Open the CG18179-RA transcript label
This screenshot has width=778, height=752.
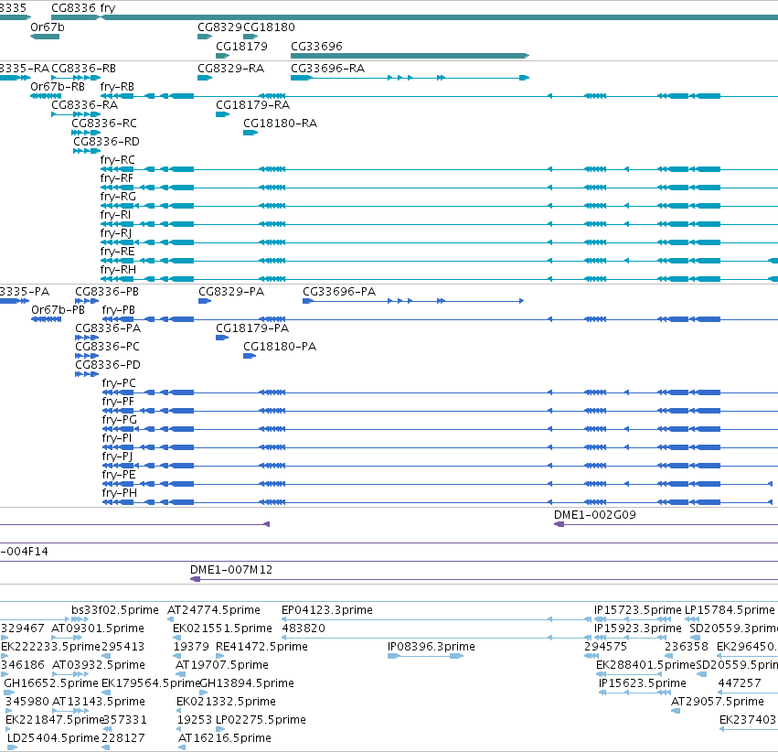[x=252, y=104]
